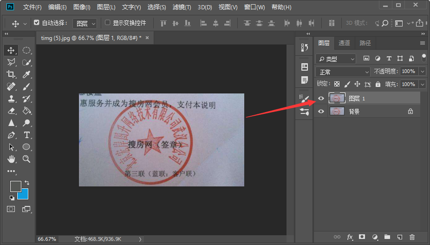430x245 pixels.
Task: Select the Elliptical Marquee tool
Action: click(26, 50)
